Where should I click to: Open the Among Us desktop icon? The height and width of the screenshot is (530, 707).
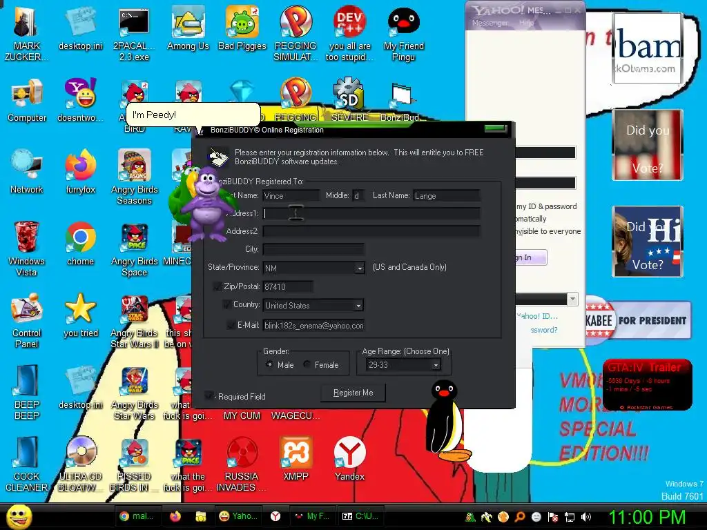188,28
